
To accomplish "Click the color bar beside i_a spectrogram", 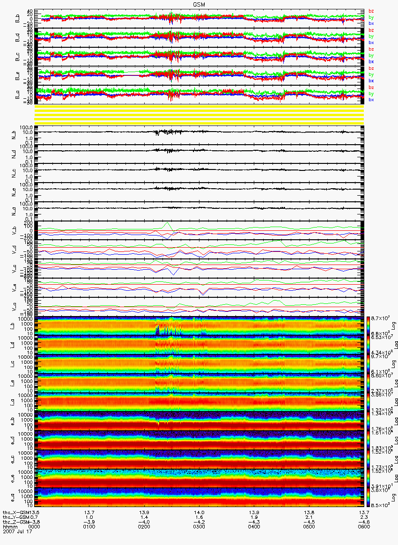I will click(x=369, y=402).
